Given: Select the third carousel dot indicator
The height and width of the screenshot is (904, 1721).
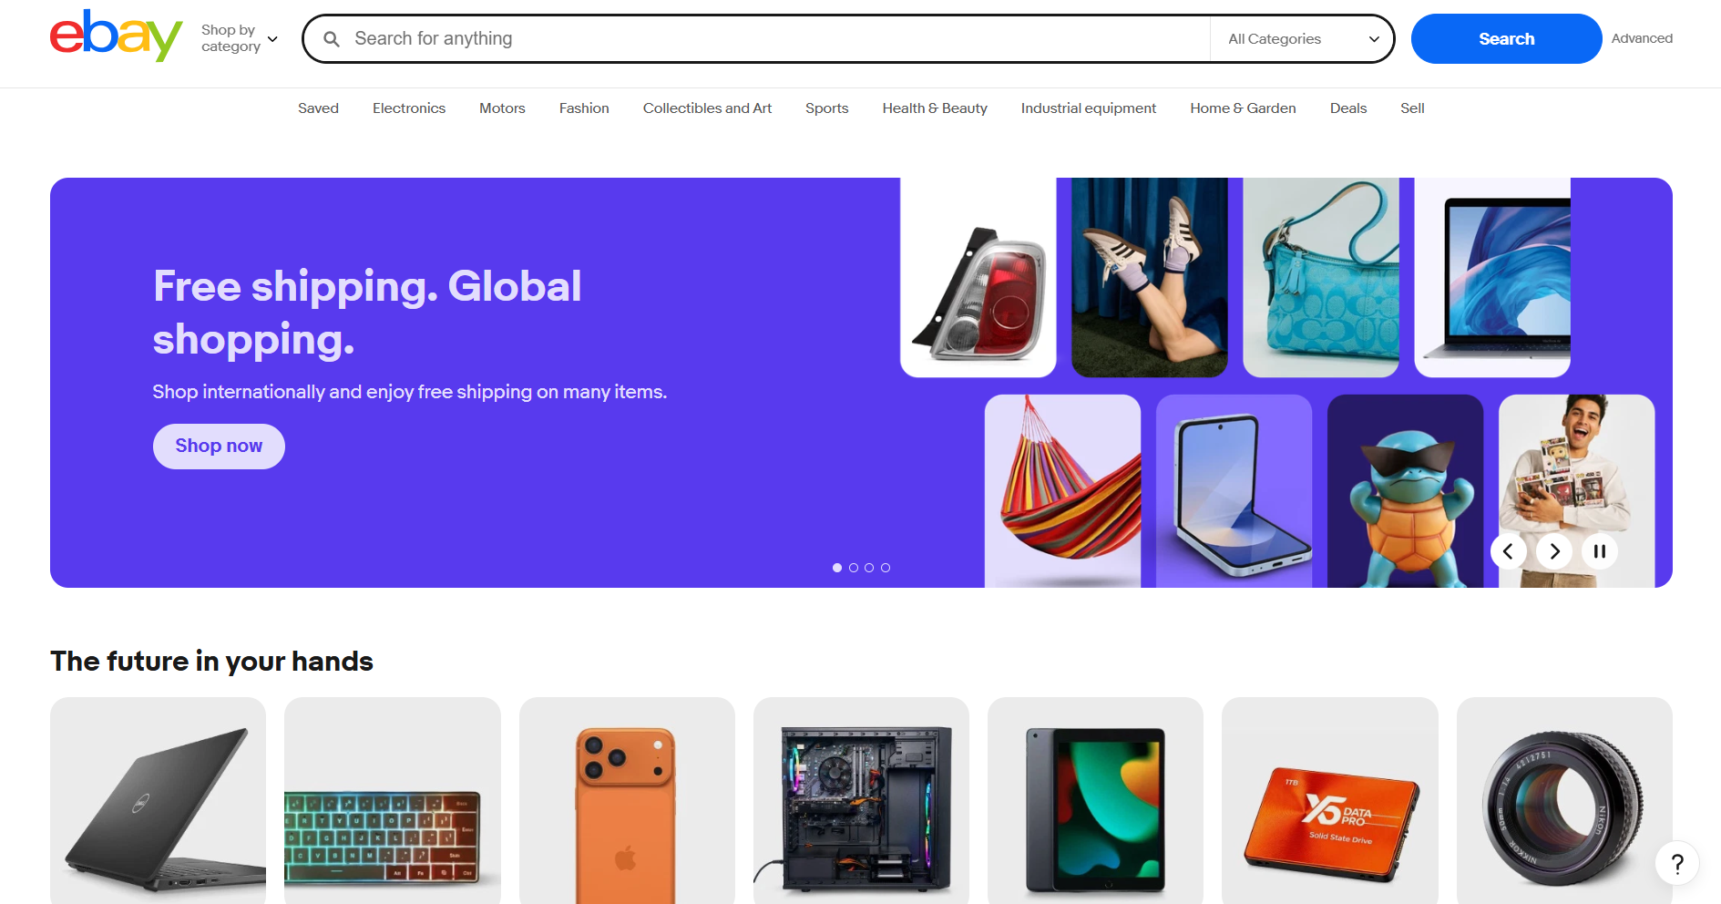Looking at the screenshot, I should 869,568.
